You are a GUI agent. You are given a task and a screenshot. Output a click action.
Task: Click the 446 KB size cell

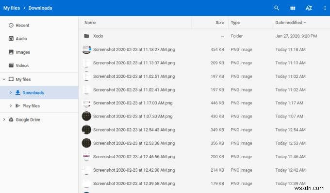(x=217, y=103)
